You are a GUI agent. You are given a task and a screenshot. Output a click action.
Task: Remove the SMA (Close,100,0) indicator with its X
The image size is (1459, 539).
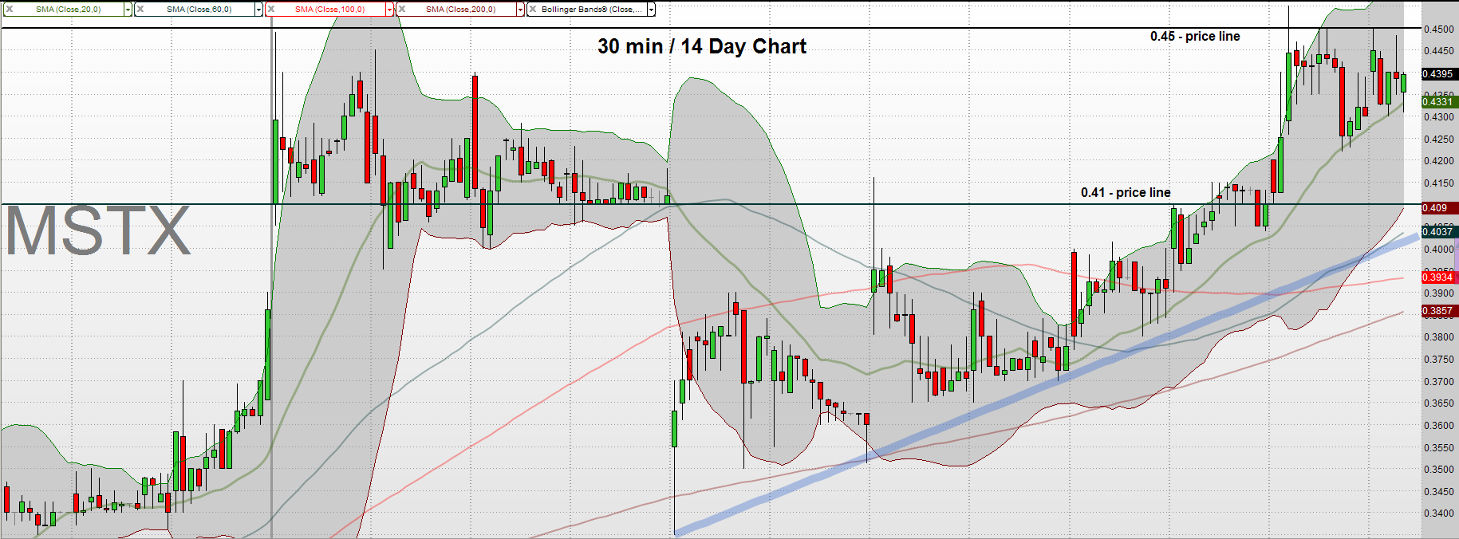point(270,10)
